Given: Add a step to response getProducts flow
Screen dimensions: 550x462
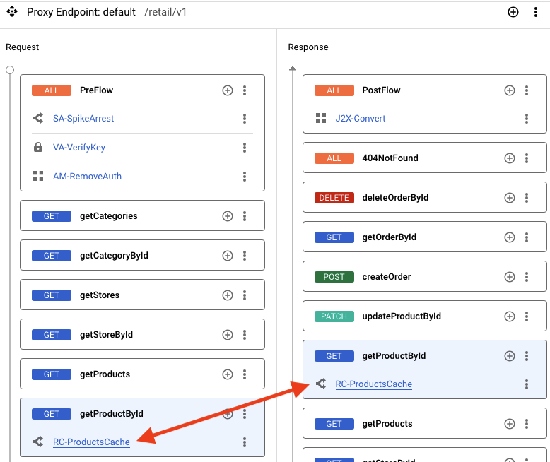Looking at the screenshot, I should 509,424.
